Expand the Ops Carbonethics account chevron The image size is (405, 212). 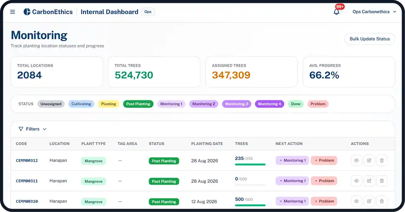coord(395,12)
